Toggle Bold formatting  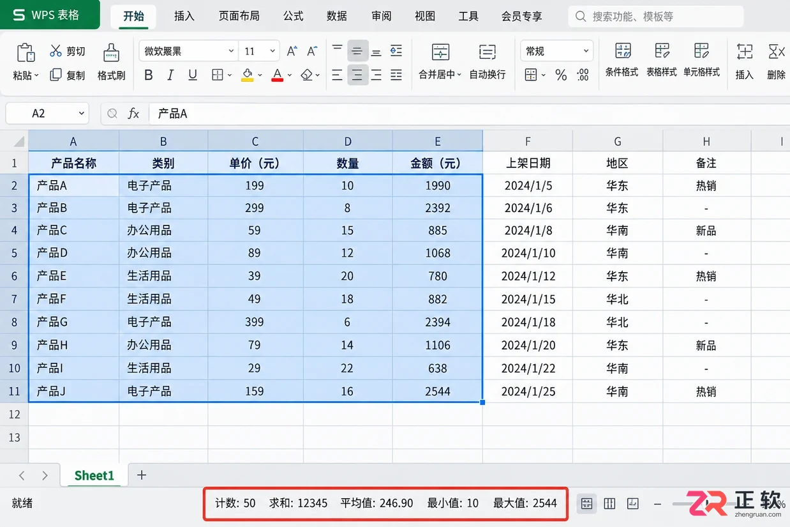[149, 75]
